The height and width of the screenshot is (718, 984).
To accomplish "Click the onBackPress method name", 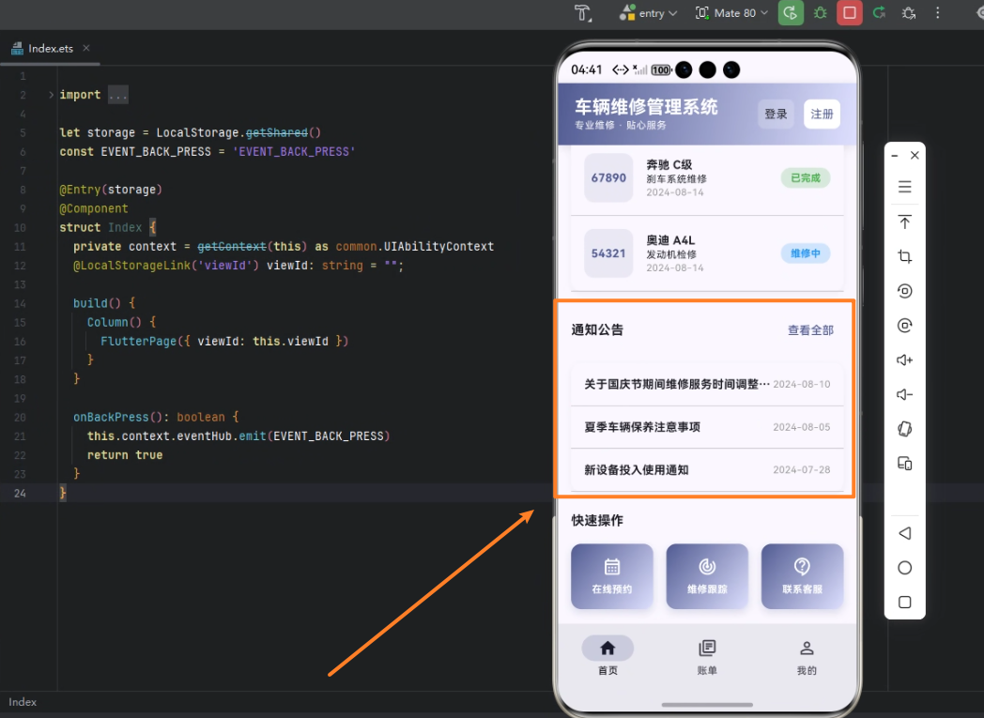I will click(x=111, y=418).
